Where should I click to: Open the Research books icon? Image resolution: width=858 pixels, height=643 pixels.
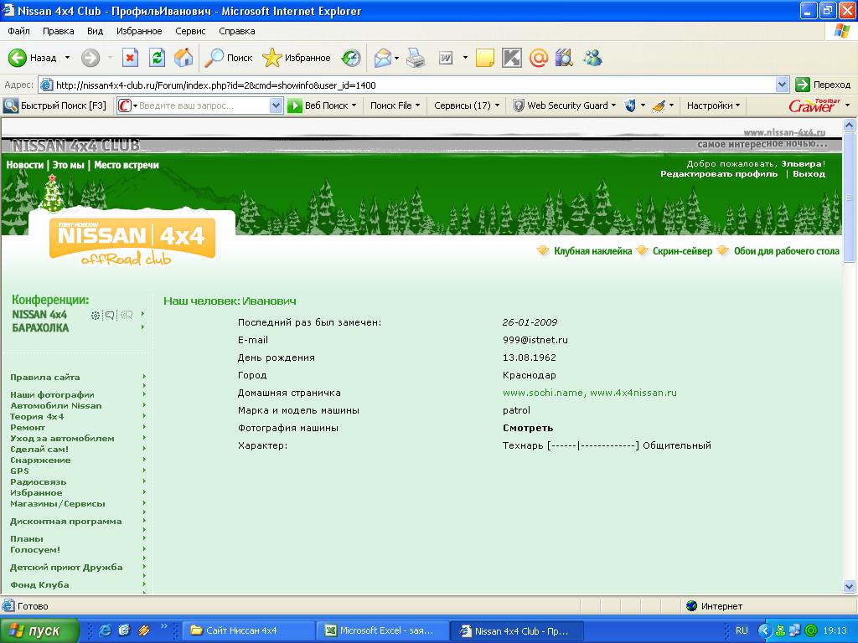click(x=564, y=58)
